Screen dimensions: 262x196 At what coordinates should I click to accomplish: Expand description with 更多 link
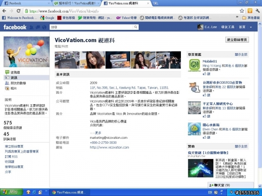98,133
